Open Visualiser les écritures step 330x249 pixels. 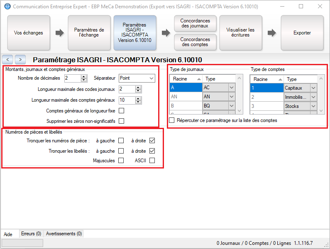[x=241, y=33]
